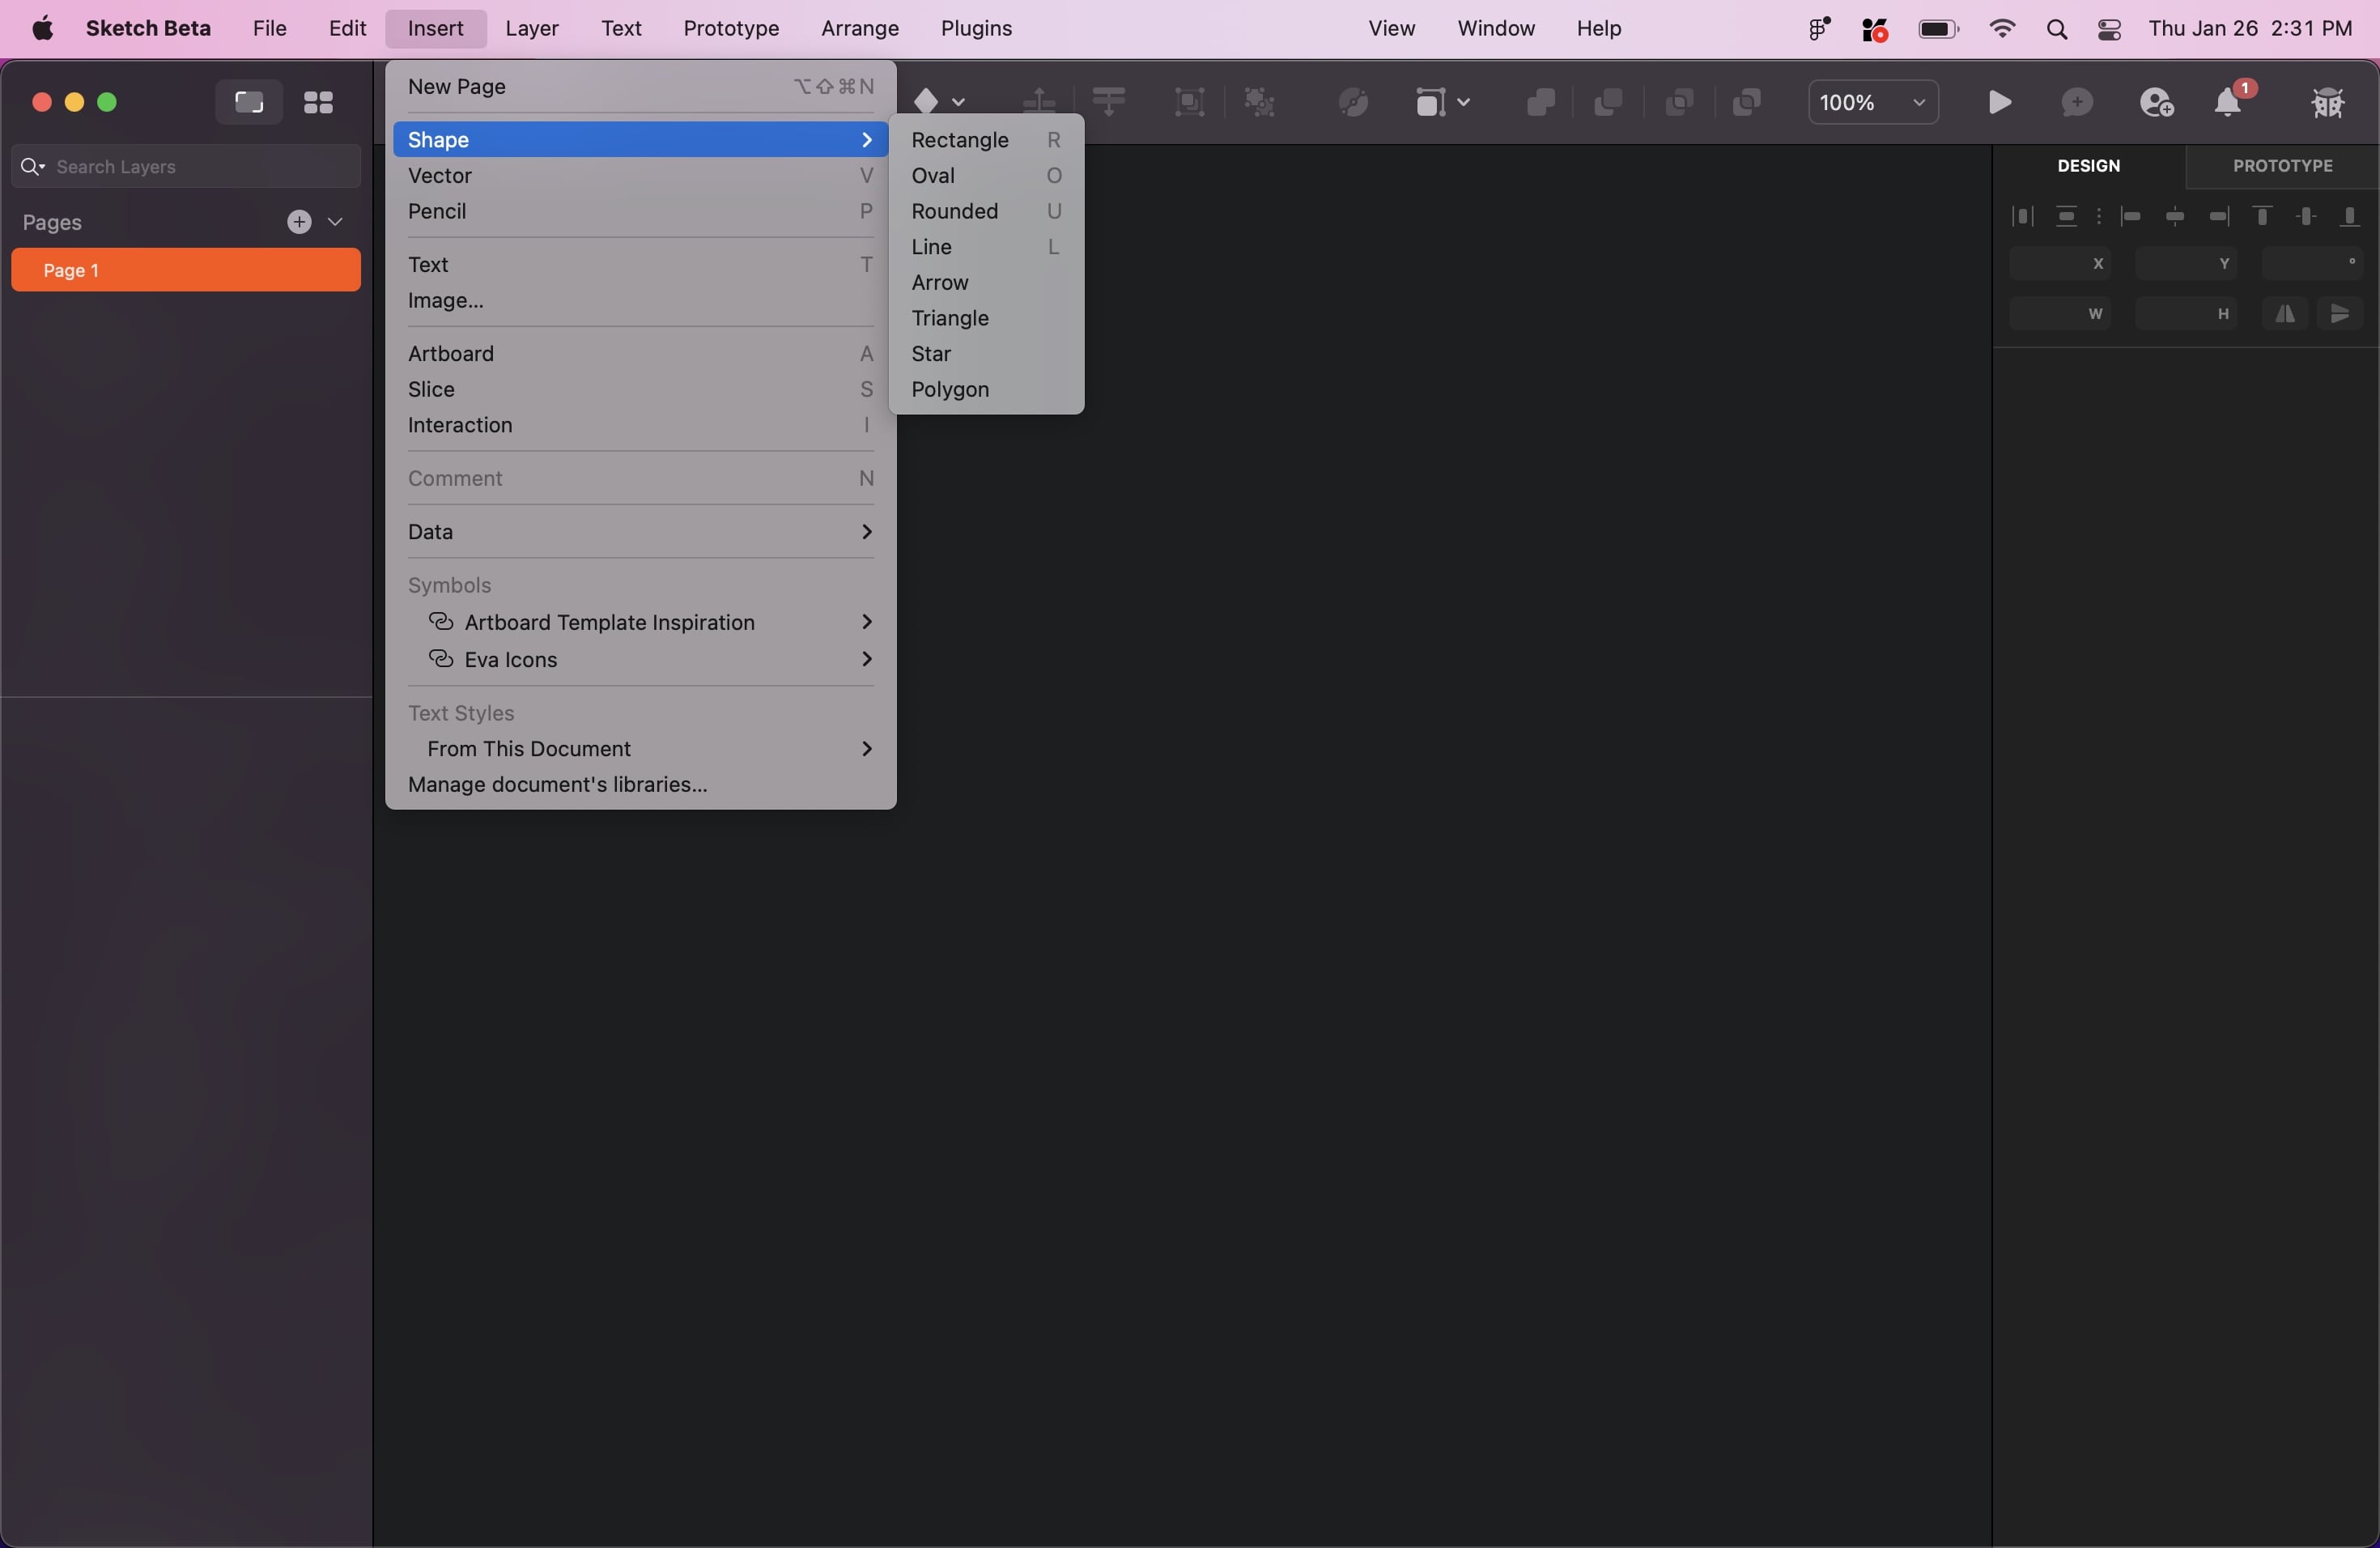The width and height of the screenshot is (2380, 1548).
Task: Click the flip vertically icon
Action: pos(2340,314)
